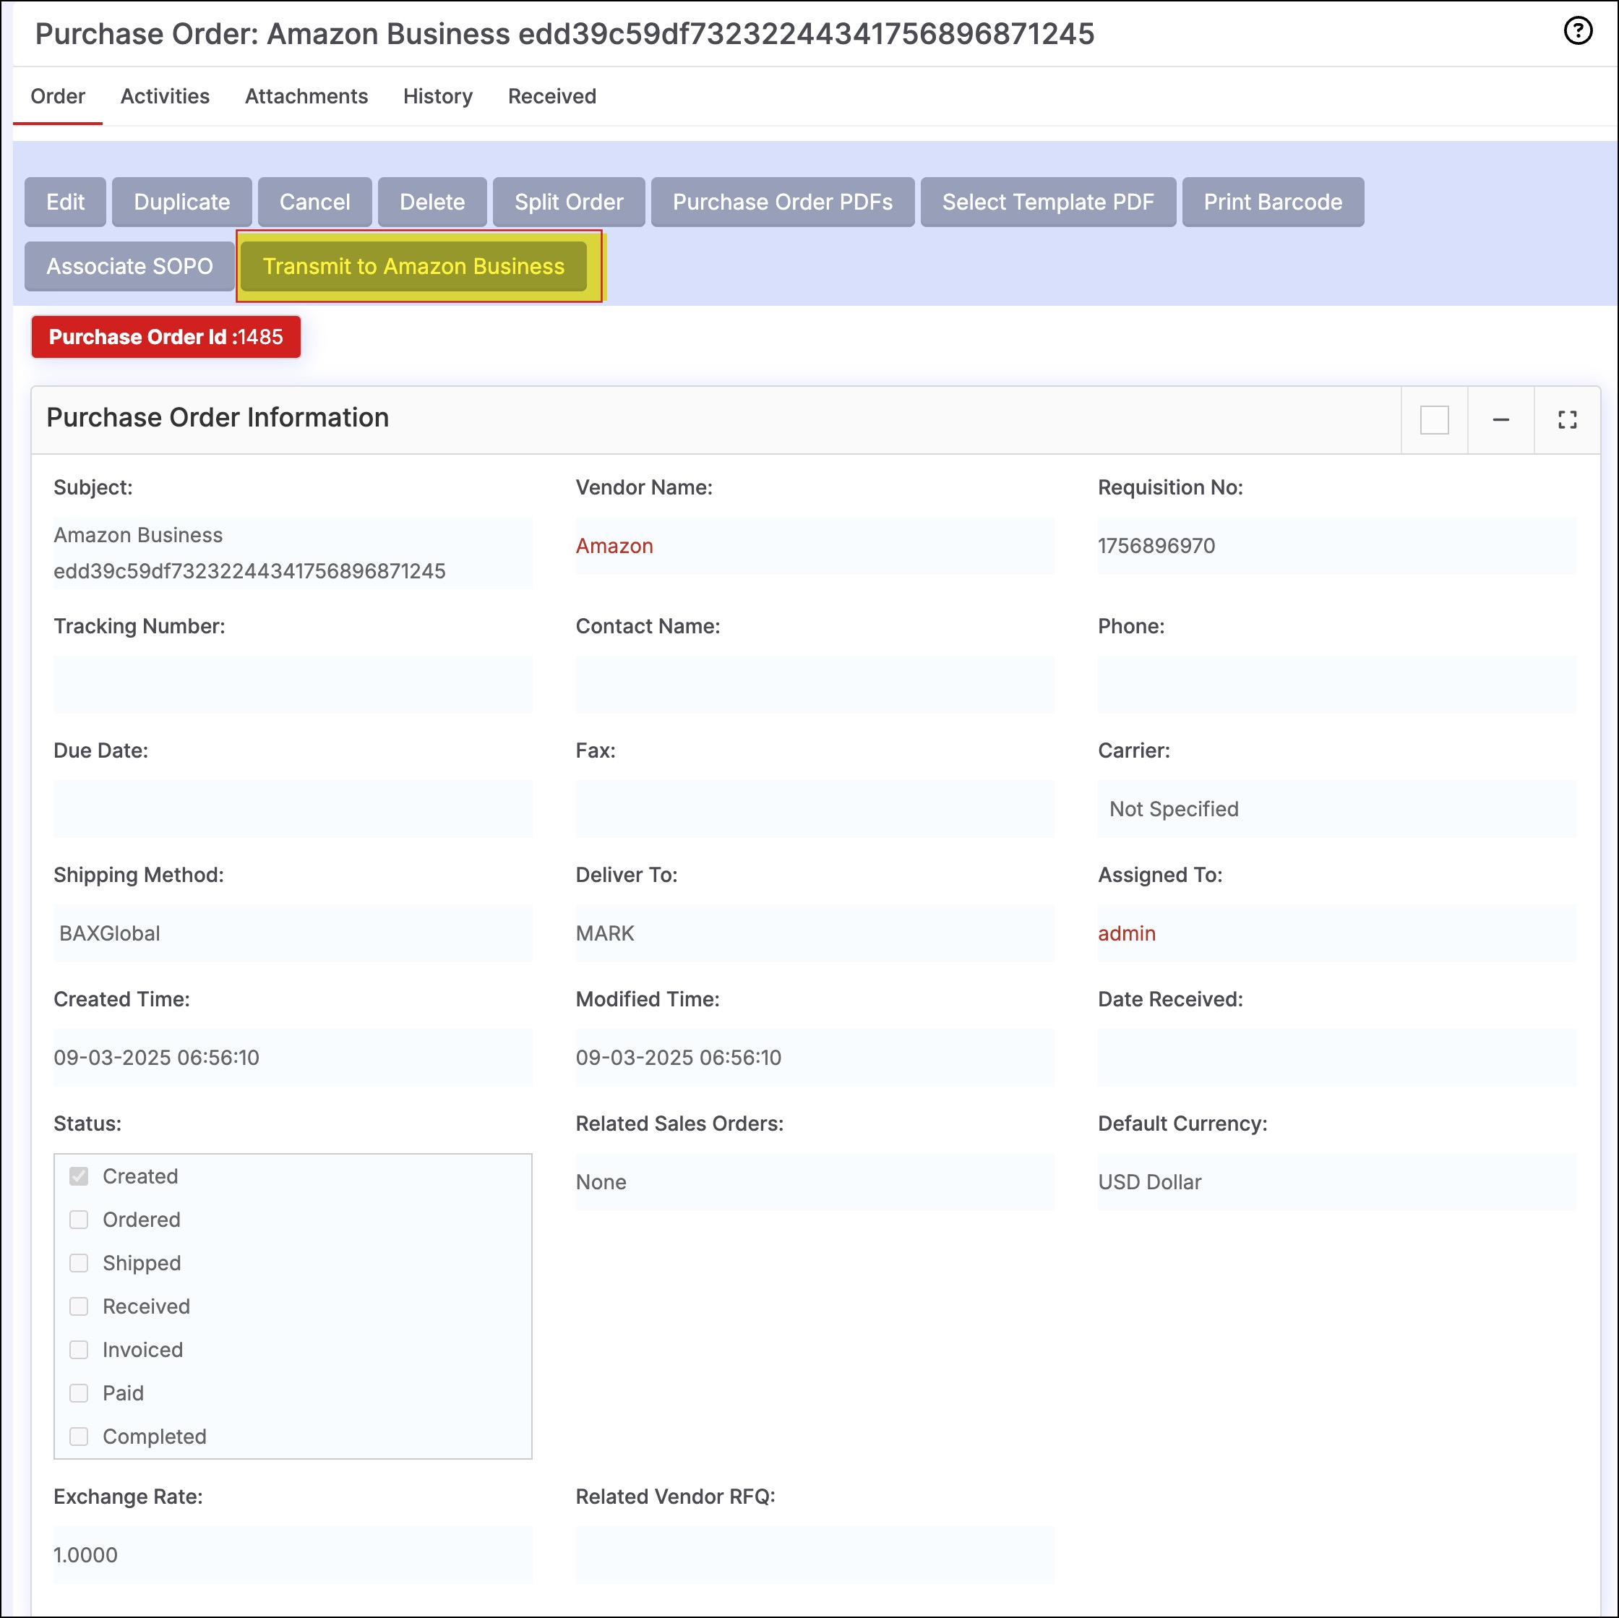Open the Activities tab
Image resolution: width=1619 pixels, height=1618 pixels.
(x=165, y=96)
